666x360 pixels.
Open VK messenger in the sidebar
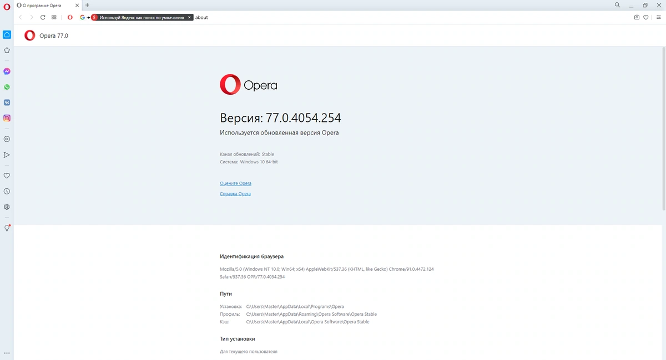[7, 102]
